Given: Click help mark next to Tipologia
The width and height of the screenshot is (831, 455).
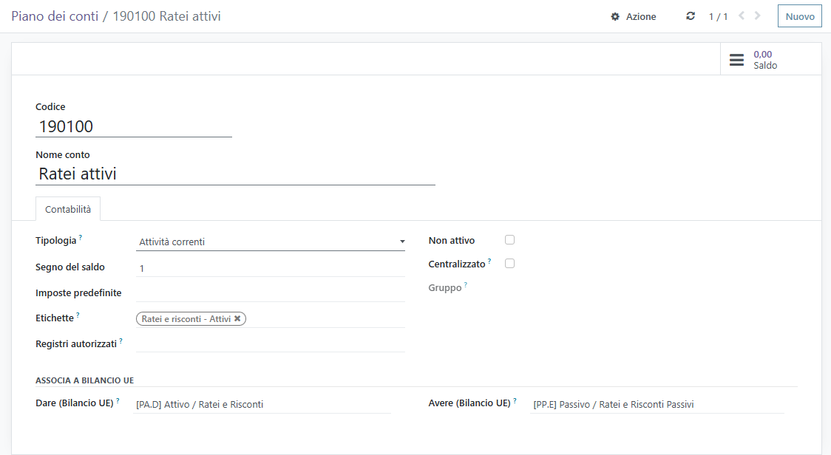Looking at the screenshot, I should [x=81, y=237].
